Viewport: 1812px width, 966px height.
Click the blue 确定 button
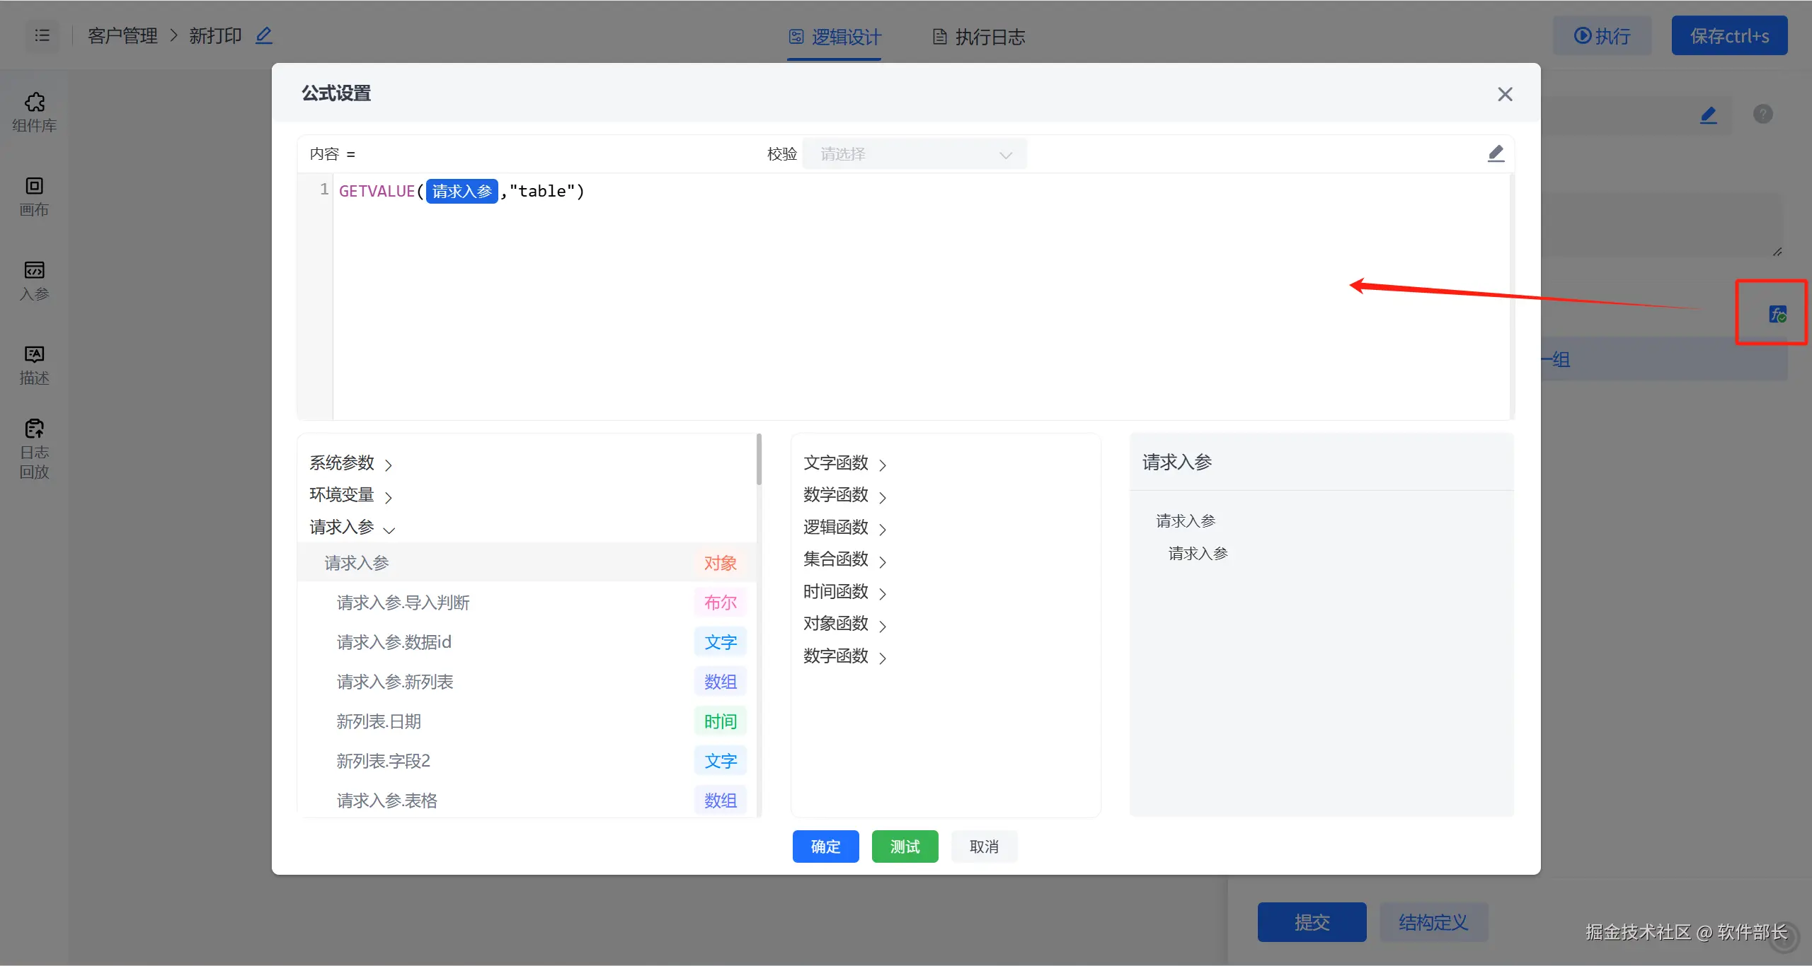click(x=825, y=846)
